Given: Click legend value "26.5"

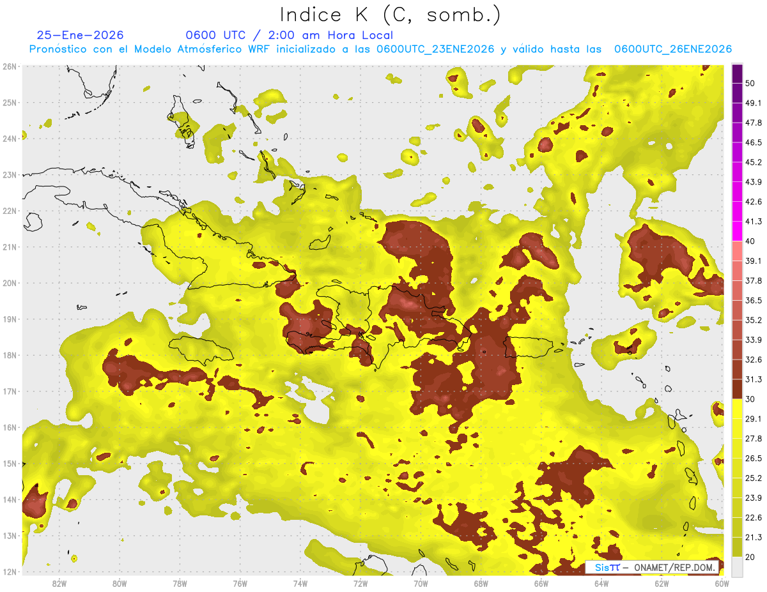Looking at the screenshot, I should (754, 459).
